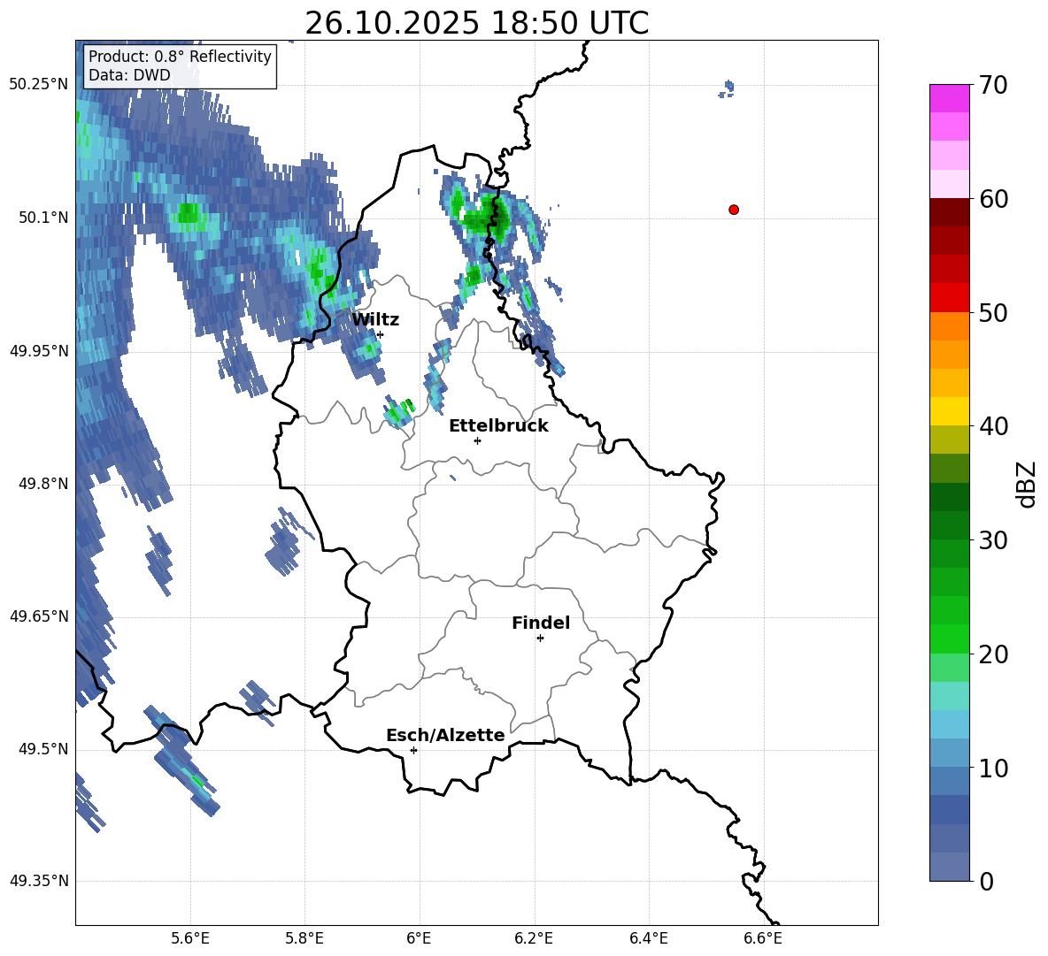Click the yellow colorbar segment at 40
Screen dimensions: 1048x956
pos(949,411)
